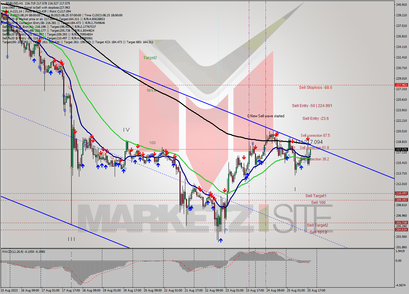Click the '19 Aug 17:00' time axis label
Viewport: 409px width, 294px height.
pyautogui.click(x=132, y=290)
